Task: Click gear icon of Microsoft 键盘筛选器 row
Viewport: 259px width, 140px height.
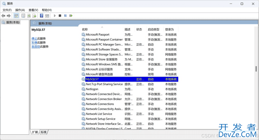Action: pyautogui.click(x=83, y=74)
